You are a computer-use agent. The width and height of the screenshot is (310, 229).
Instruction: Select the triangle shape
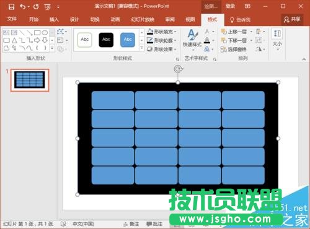click(x=14, y=40)
